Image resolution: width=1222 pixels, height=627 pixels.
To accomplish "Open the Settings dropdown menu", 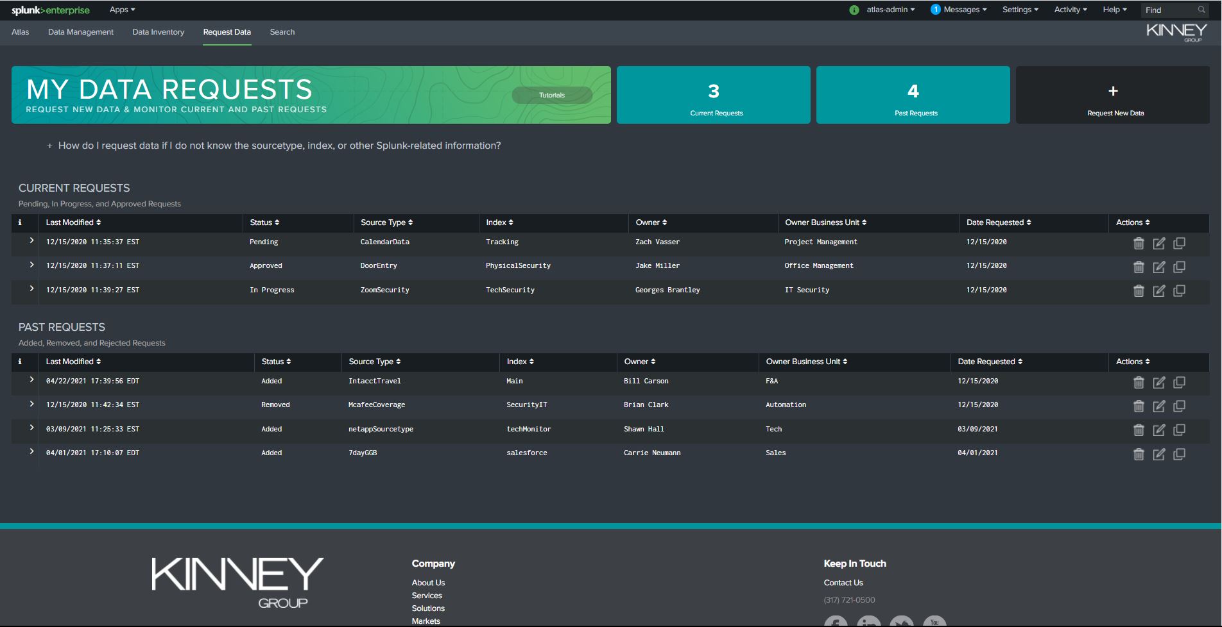I will coord(1019,10).
